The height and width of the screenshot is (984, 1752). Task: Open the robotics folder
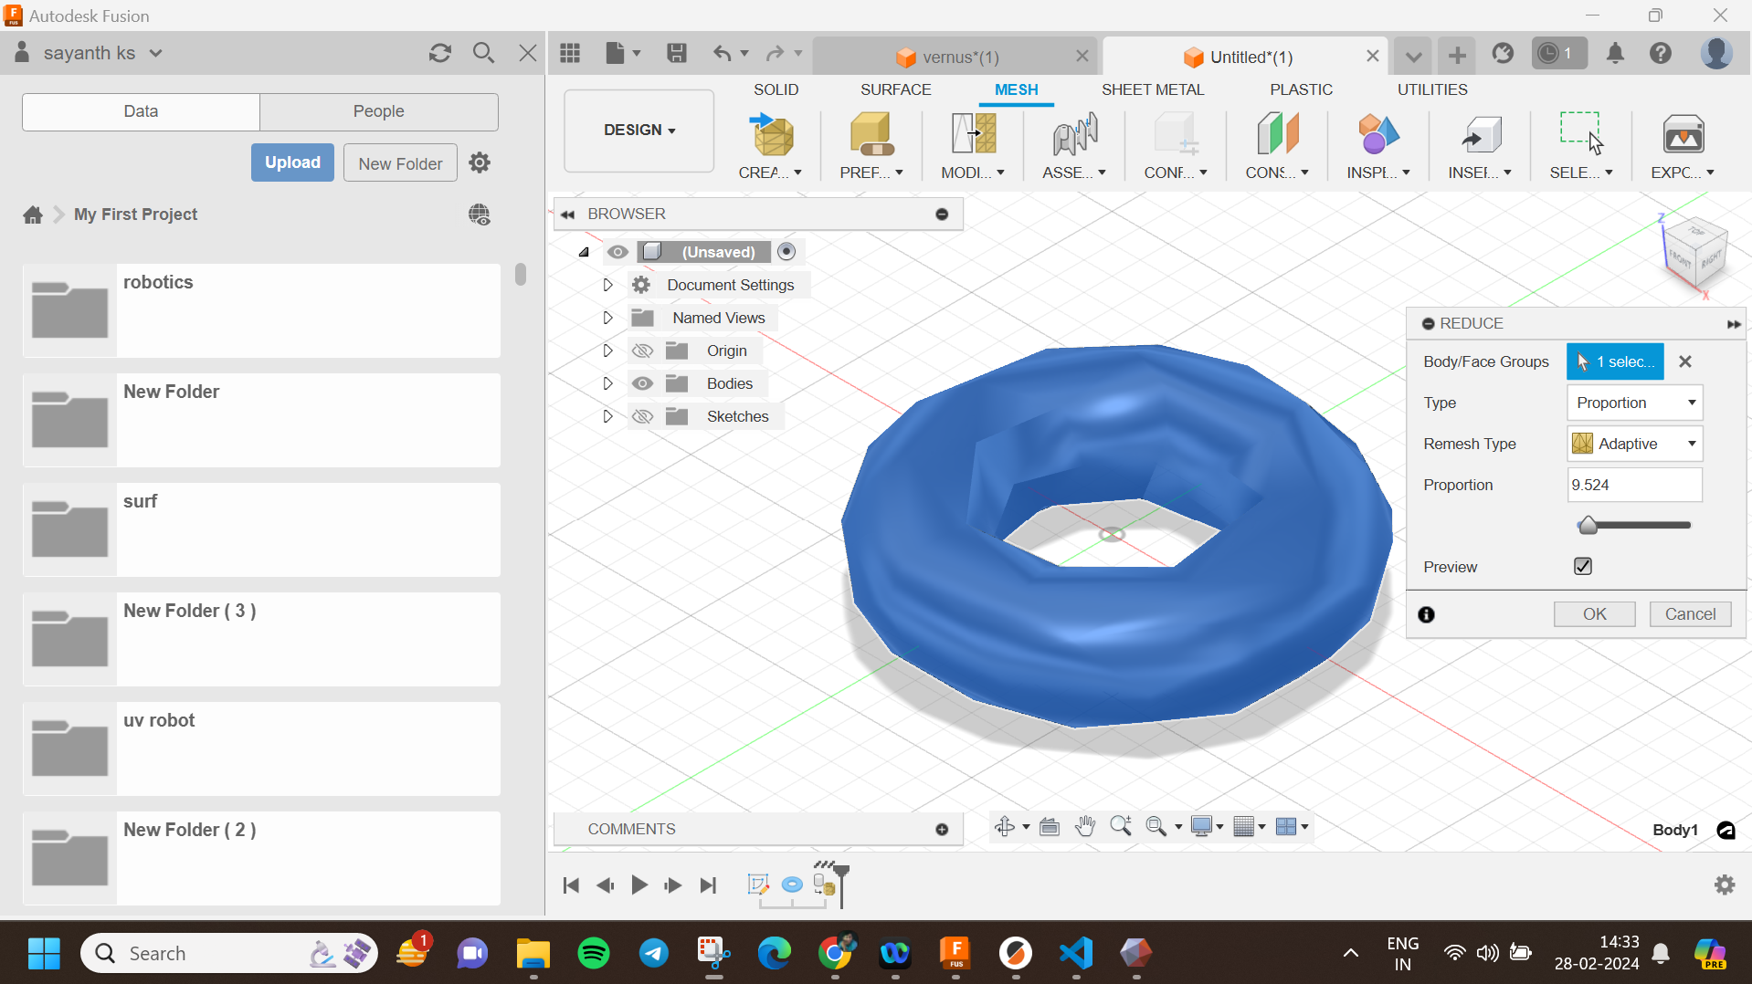pyautogui.click(x=261, y=310)
